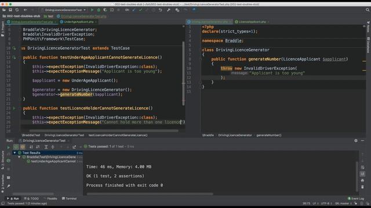The width and height of the screenshot is (371, 208).
Task: Select DrivingLicenceGenerator breadcrumb below right editor
Action: click(235, 135)
